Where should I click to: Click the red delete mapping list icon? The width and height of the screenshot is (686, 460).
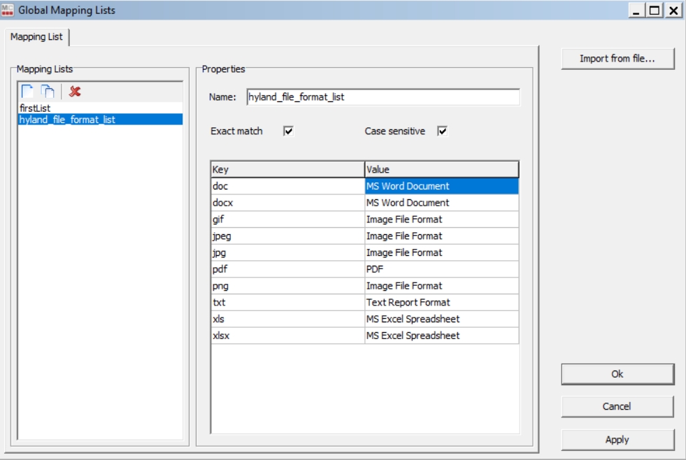(75, 92)
